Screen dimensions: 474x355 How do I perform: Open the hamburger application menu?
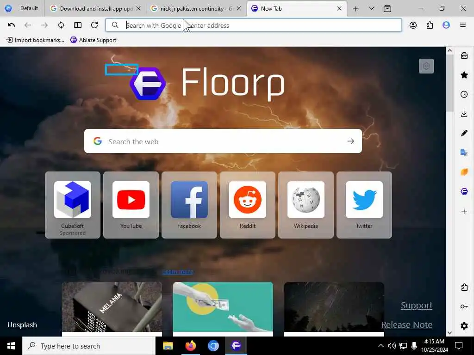[463, 25]
